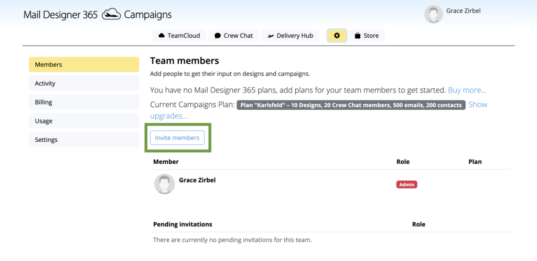Click the red Admin role badge
537x261 pixels.
point(406,185)
